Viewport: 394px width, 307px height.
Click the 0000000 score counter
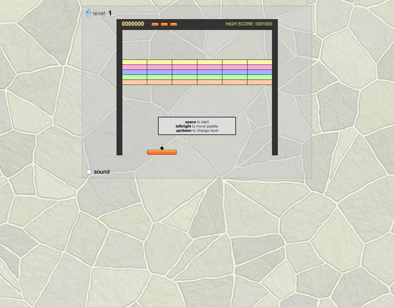pyautogui.click(x=133, y=24)
